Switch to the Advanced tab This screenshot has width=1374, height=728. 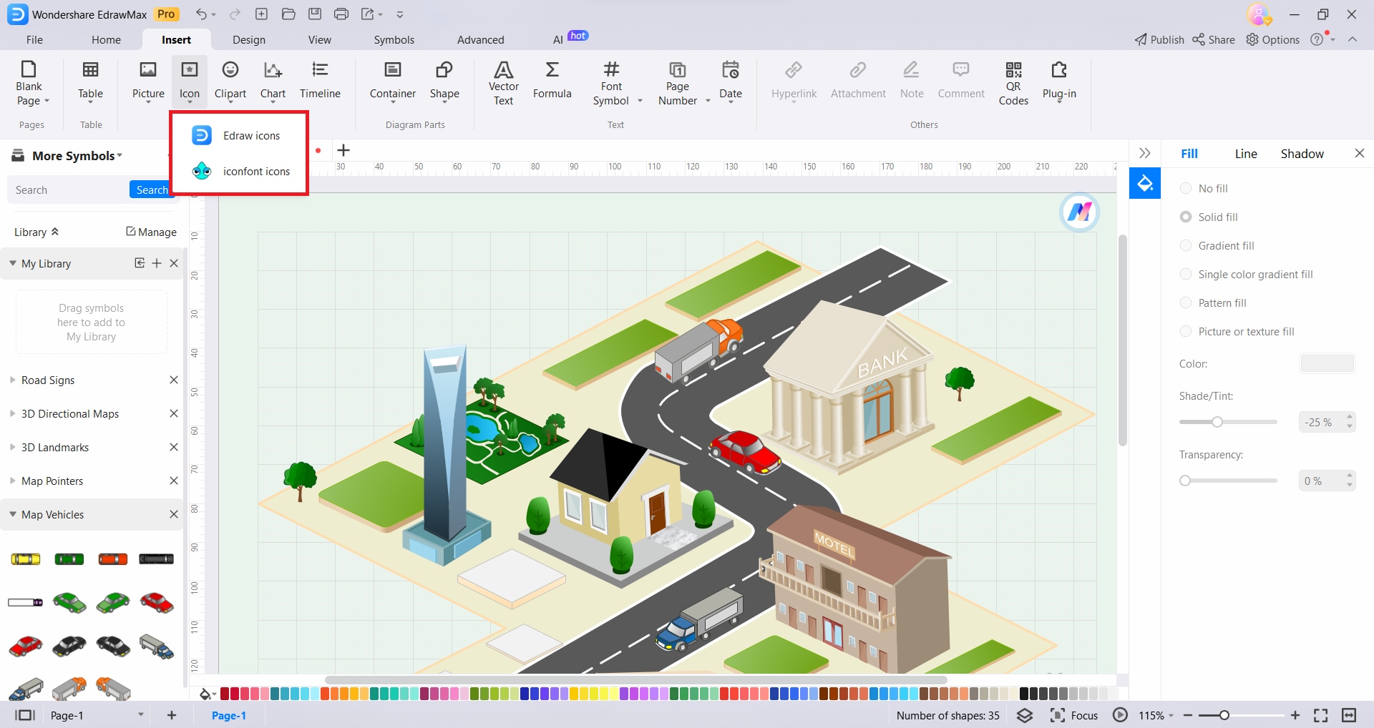point(481,39)
